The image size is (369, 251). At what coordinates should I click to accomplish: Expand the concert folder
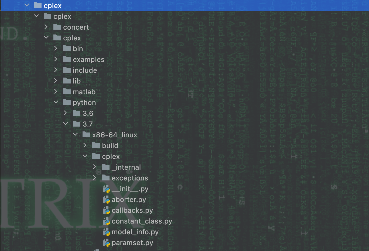(x=46, y=27)
